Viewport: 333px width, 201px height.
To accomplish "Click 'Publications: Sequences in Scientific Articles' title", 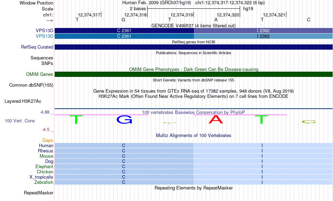I will tap(193, 53).
